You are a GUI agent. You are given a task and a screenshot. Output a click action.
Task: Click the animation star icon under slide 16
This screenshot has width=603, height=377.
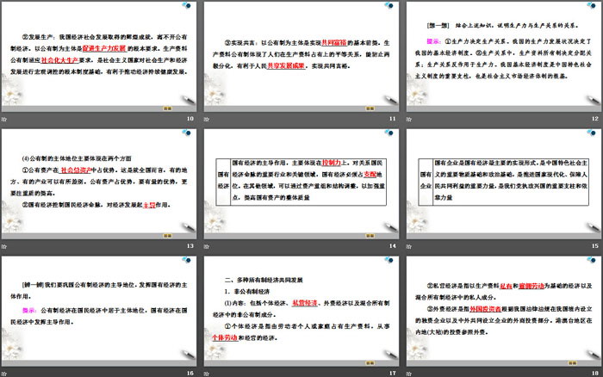(3, 374)
